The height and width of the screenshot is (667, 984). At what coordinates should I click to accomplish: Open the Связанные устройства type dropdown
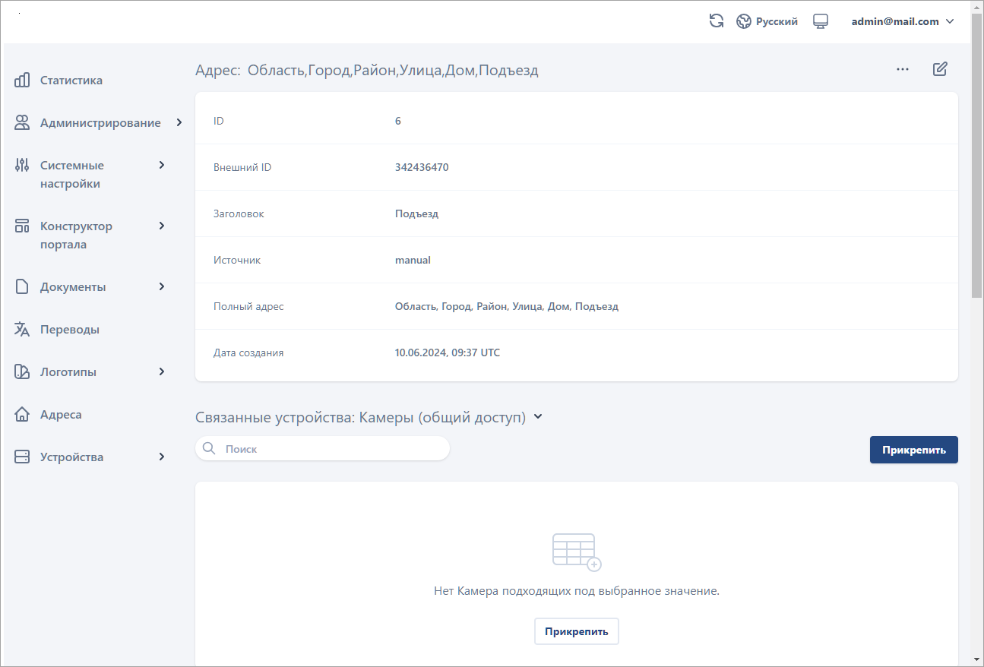pyautogui.click(x=538, y=417)
